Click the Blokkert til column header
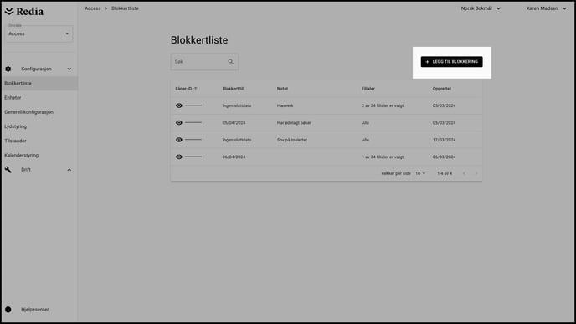Screen dimensions: 576x324 pos(233,89)
